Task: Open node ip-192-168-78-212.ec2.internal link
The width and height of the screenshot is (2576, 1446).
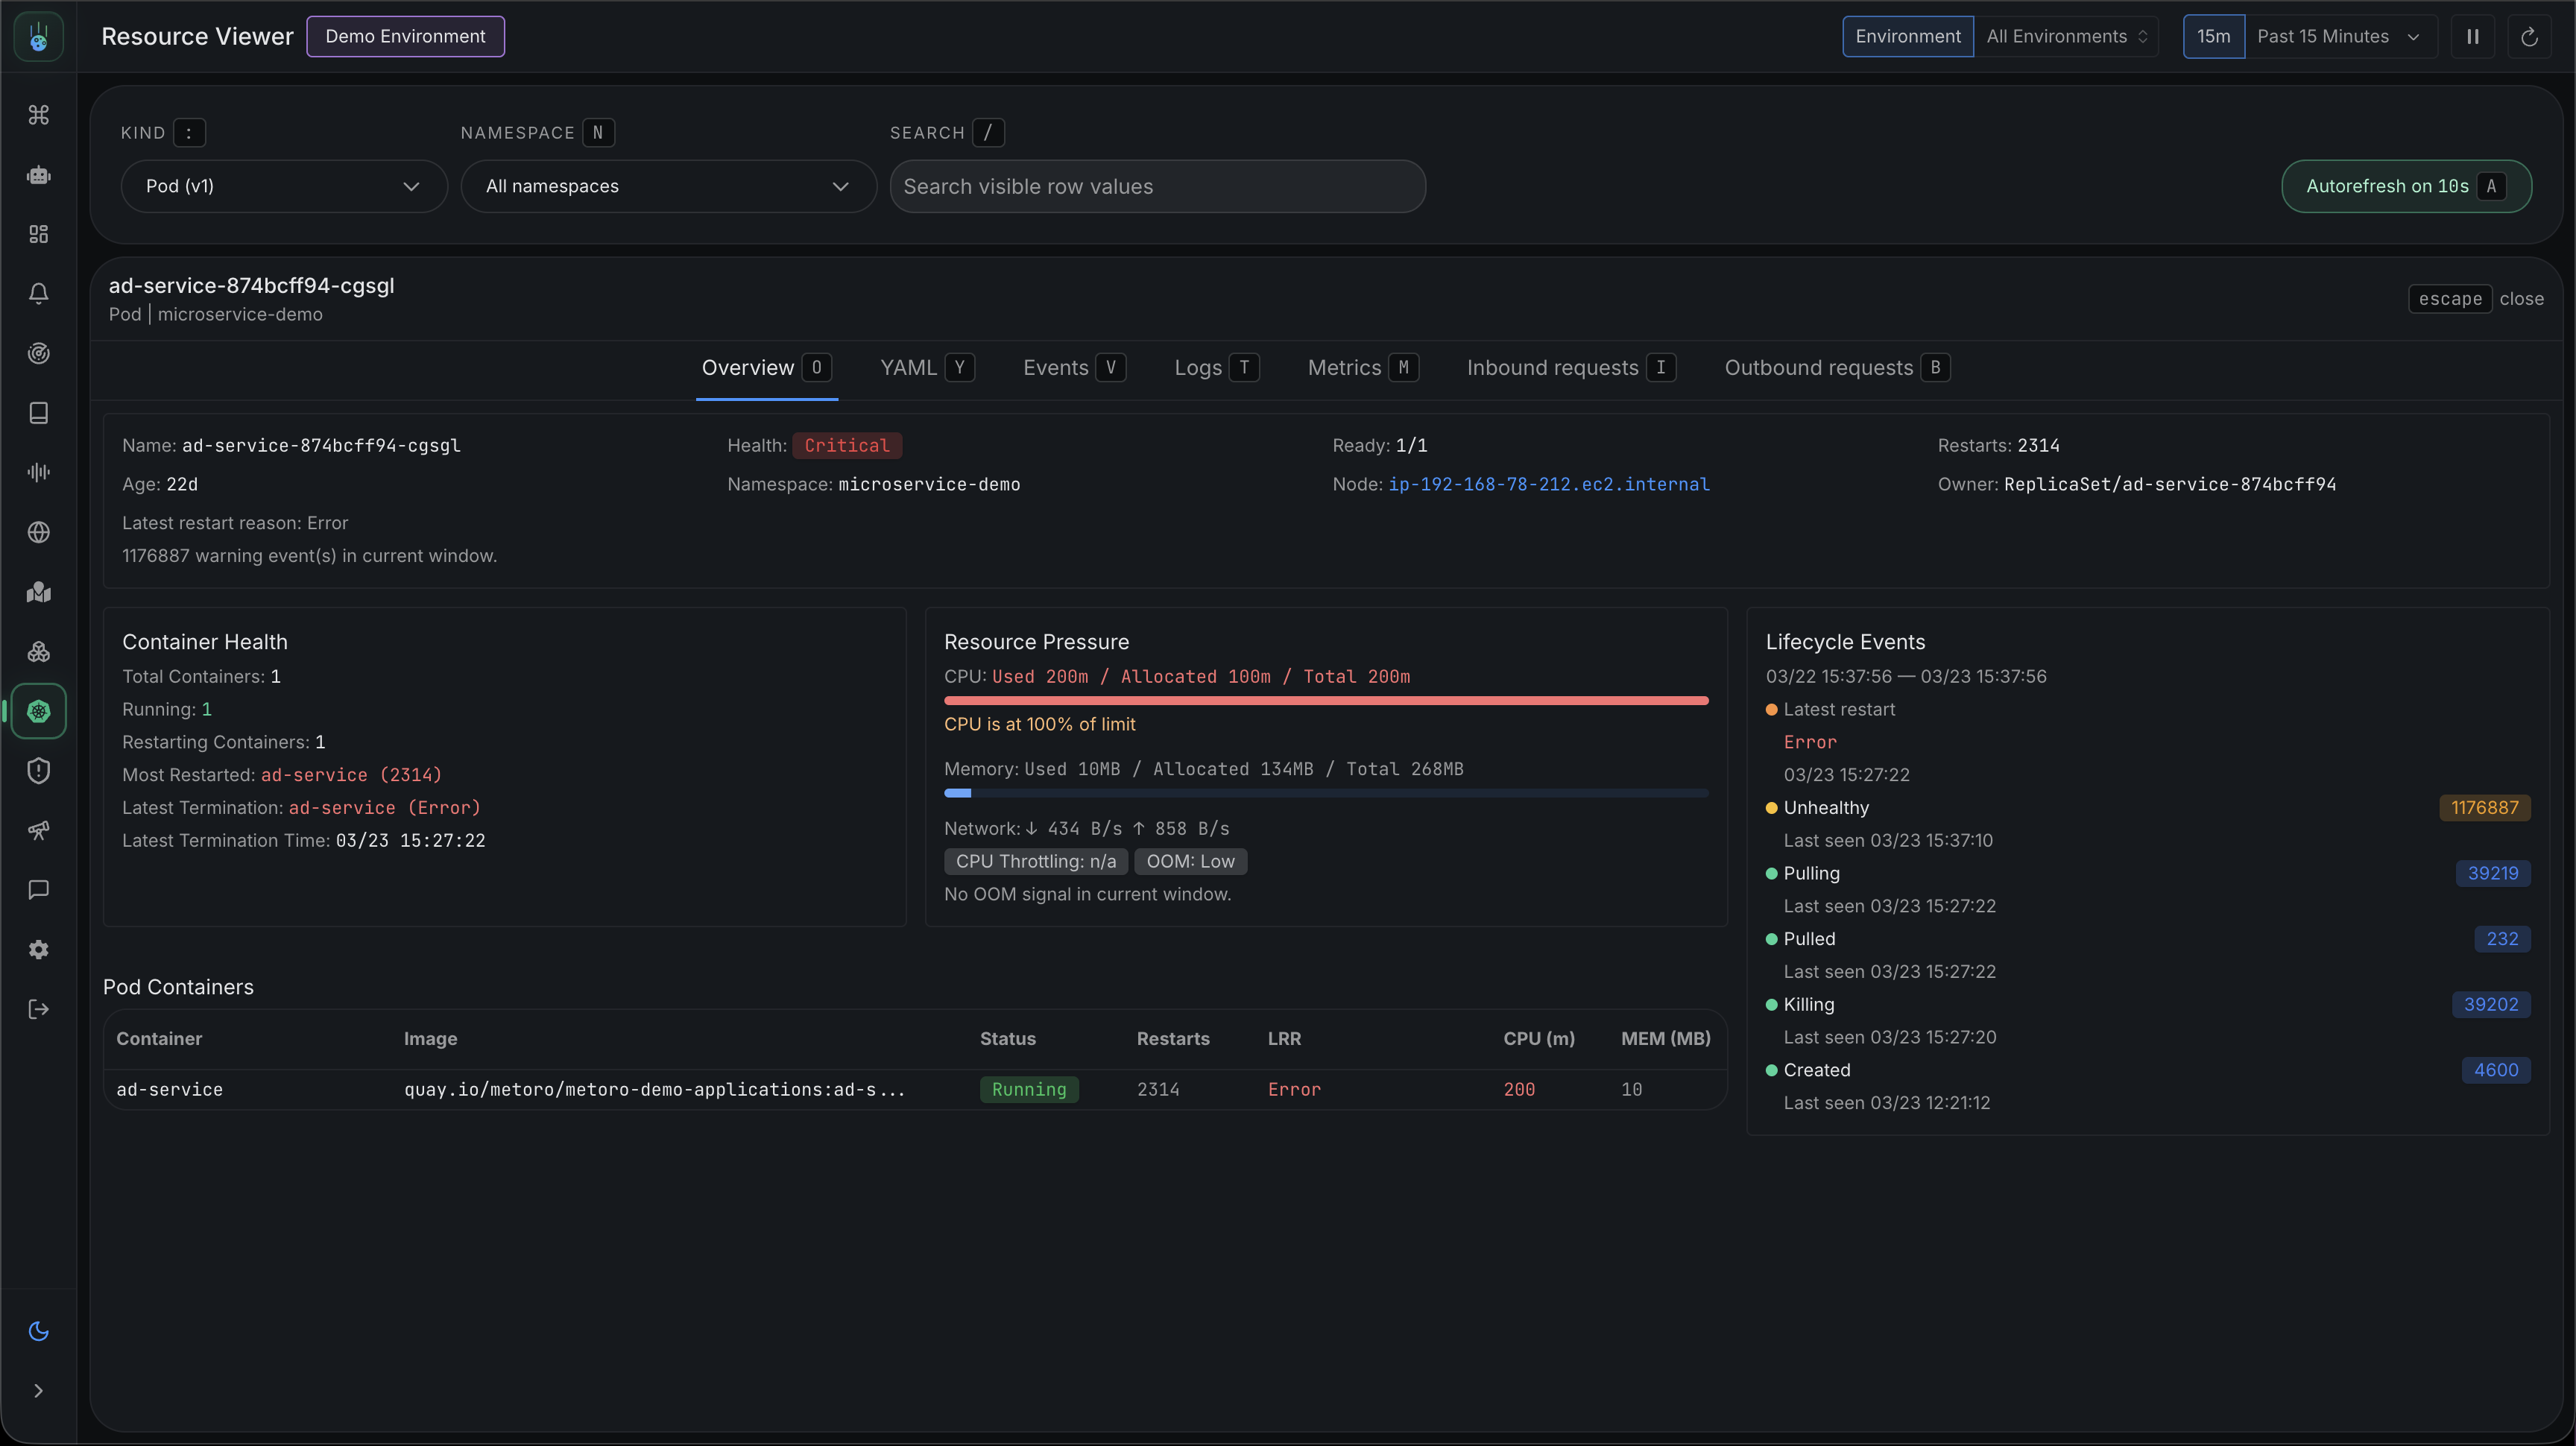Action: point(1548,484)
